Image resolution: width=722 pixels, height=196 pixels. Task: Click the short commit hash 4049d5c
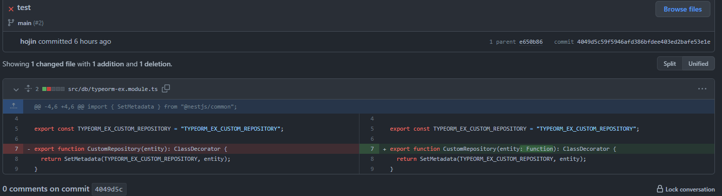[109, 189]
